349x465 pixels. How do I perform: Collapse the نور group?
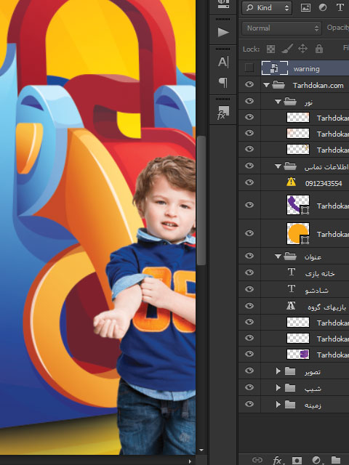(x=278, y=102)
